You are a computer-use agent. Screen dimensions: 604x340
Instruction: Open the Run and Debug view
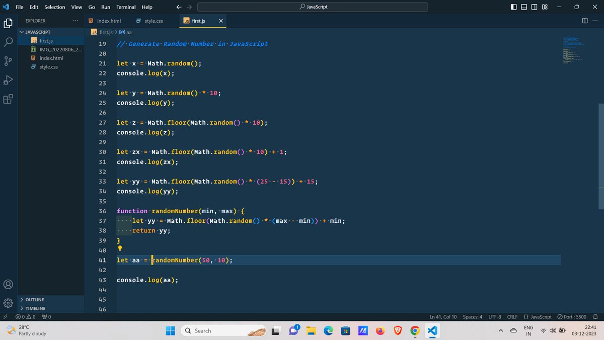pos(8,80)
